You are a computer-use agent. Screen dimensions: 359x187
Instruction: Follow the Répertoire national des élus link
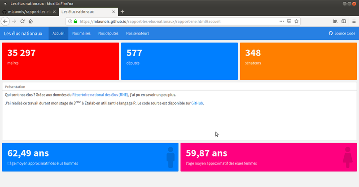pyautogui.click(x=100, y=95)
